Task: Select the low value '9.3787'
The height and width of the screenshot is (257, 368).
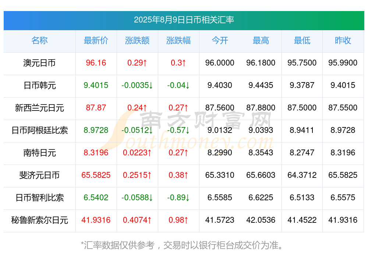Action: tap(302, 85)
